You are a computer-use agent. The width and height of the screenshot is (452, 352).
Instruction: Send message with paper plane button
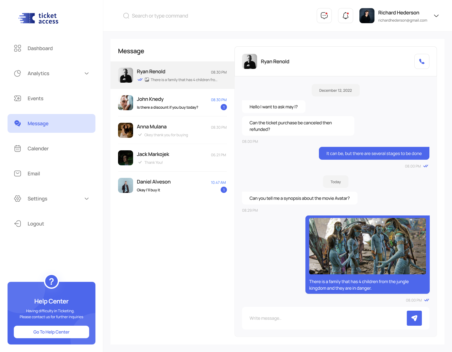[414, 318]
